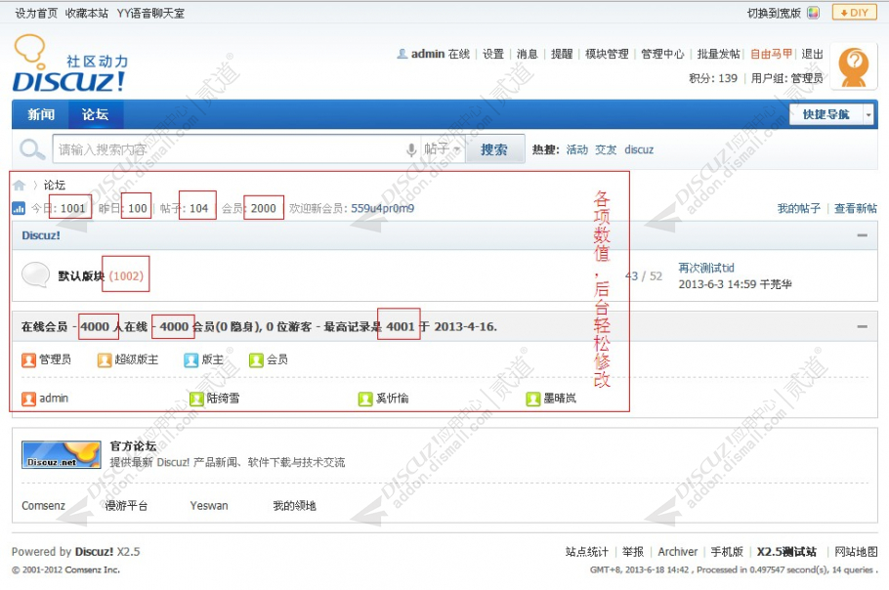The height and width of the screenshot is (590, 889).
Task: Click the 积分: 139 credits link
Action: [x=713, y=78]
